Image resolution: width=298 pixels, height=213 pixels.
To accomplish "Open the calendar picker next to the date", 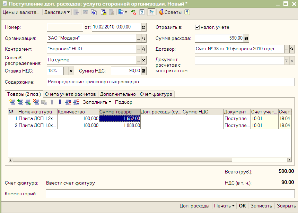I will pyautogui.click(x=144, y=27).
